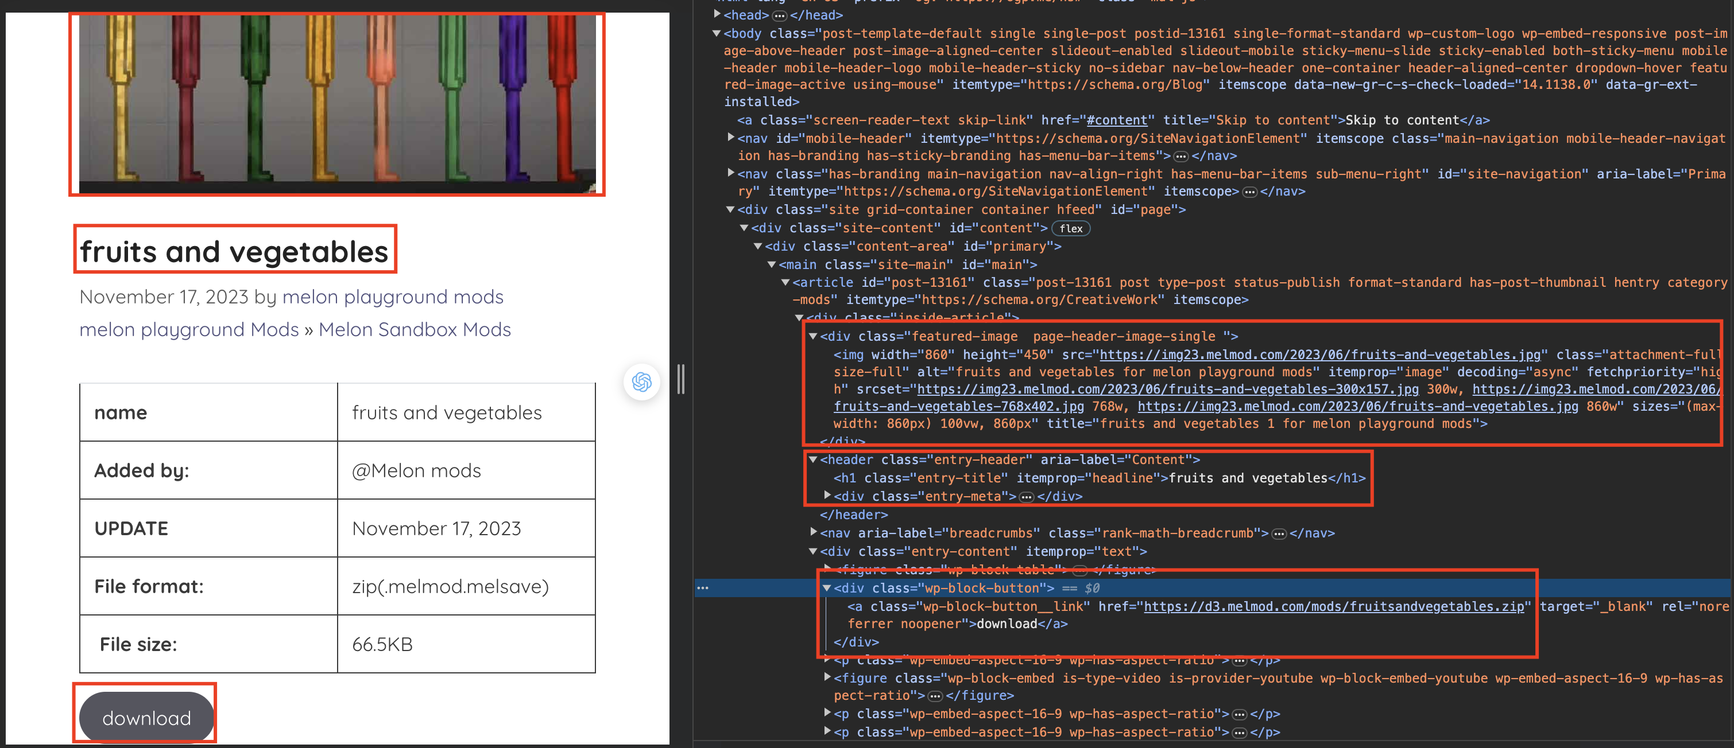
Task: Click the flex badge next to site-content div
Action: (1070, 229)
